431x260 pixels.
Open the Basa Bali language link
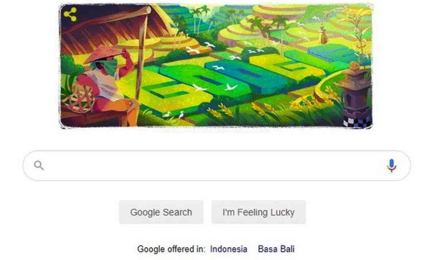[x=276, y=249]
